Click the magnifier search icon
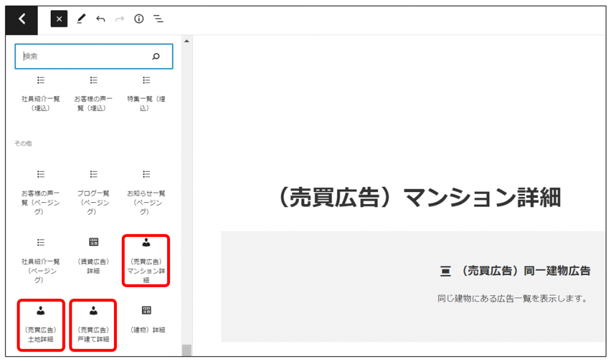Screen dimensions: 611x361 156,56
